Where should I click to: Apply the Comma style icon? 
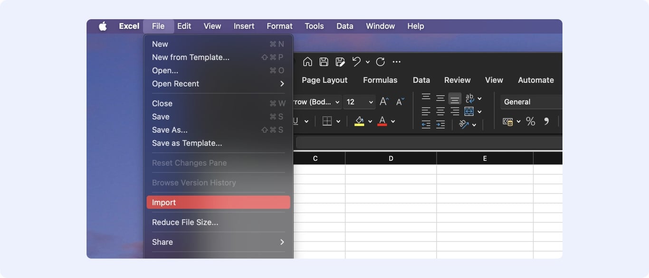[x=546, y=121]
